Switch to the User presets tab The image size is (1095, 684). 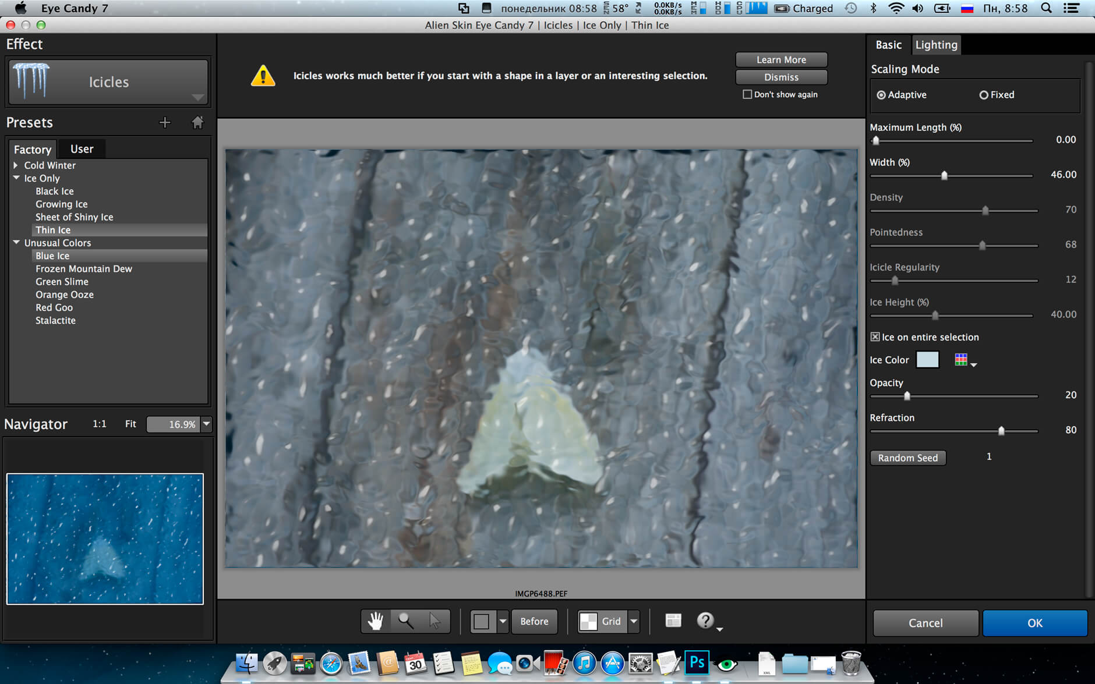pyautogui.click(x=82, y=149)
